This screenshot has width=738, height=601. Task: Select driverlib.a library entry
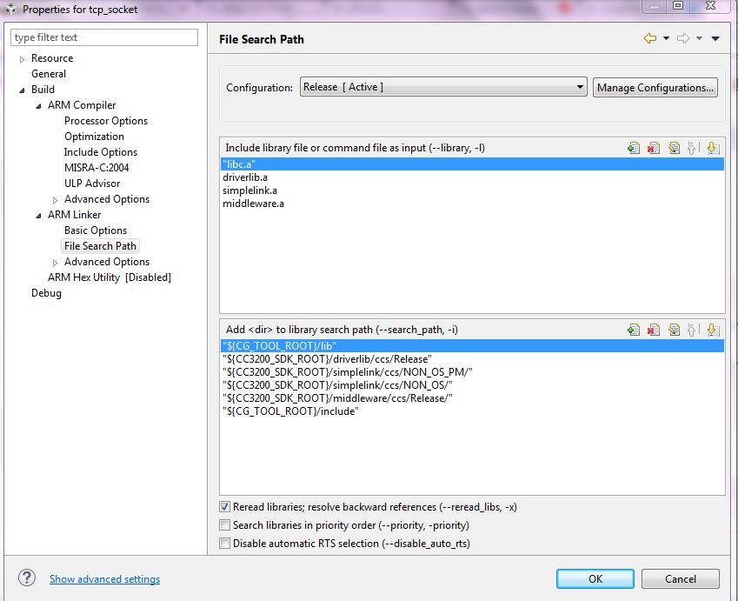[472, 177]
